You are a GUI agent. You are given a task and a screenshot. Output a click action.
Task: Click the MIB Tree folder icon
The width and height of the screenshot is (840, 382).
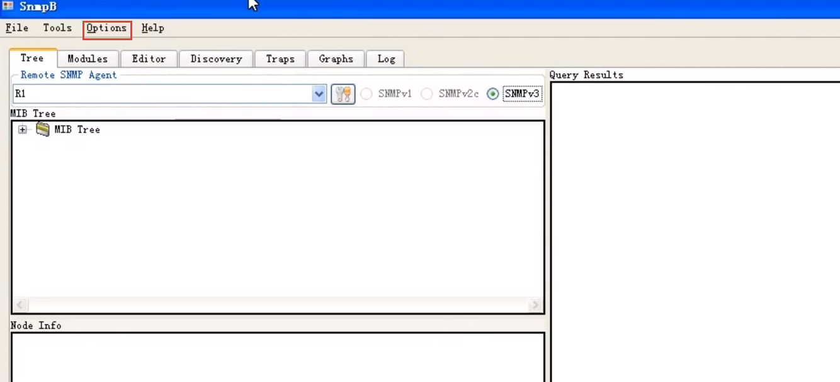42,129
